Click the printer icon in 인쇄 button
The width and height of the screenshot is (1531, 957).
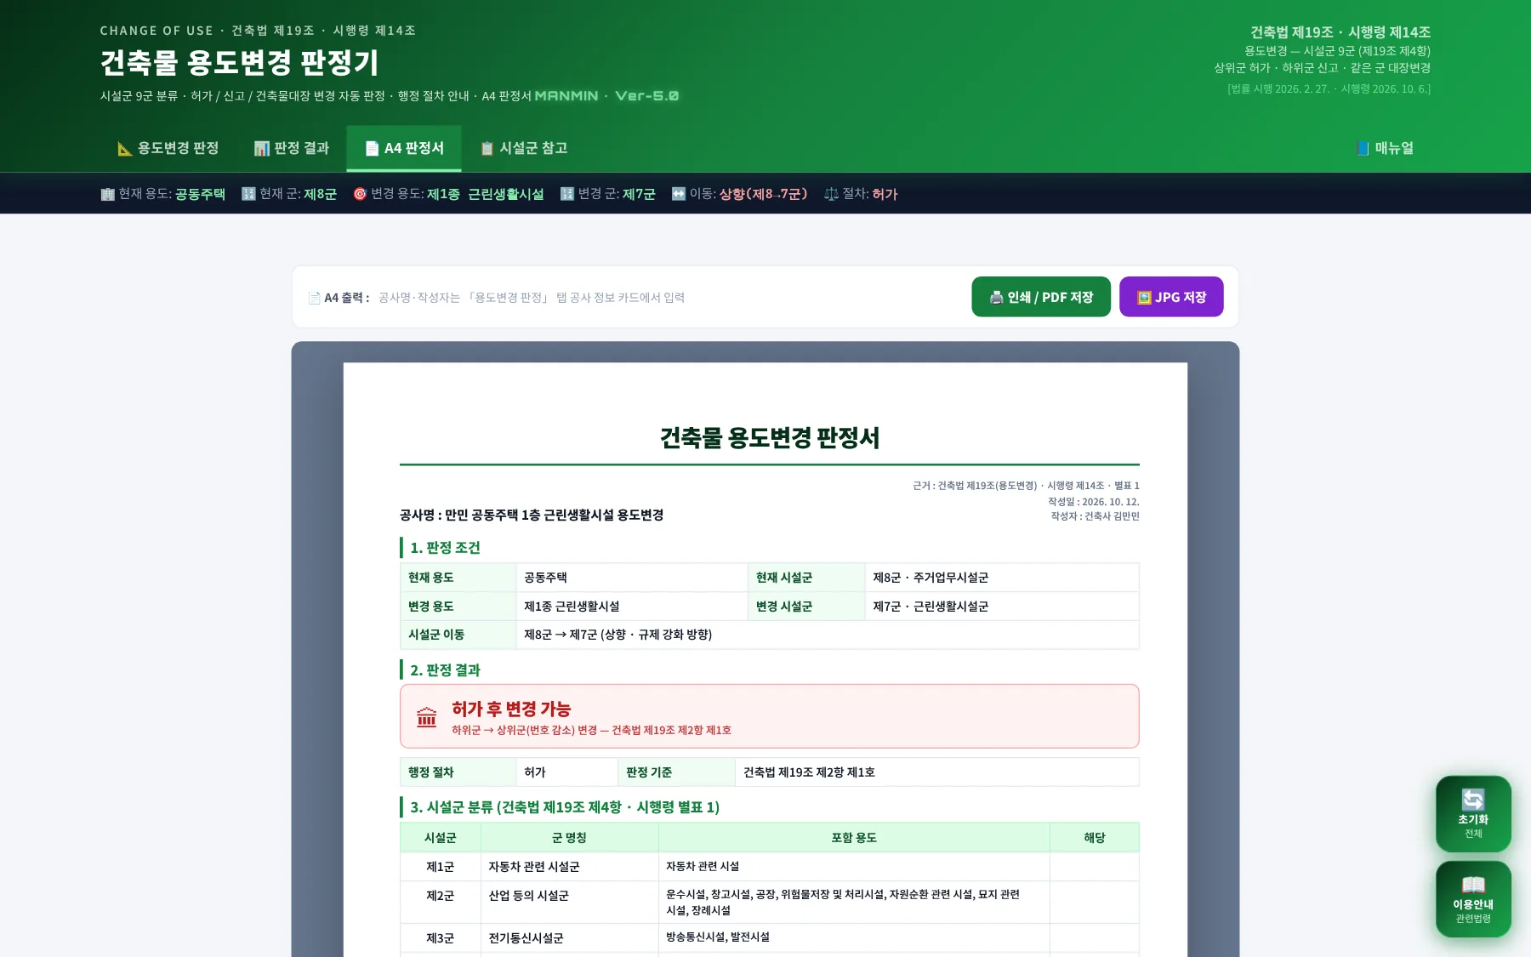(x=997, y=298)
